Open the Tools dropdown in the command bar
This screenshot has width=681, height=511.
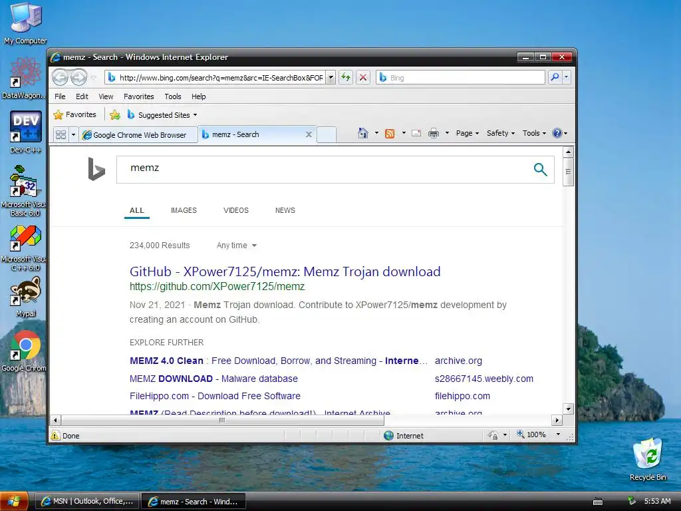534,133
